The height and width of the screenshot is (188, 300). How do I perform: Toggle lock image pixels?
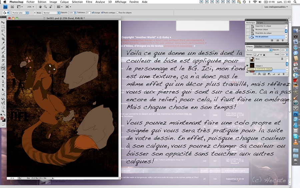point(258,55)
